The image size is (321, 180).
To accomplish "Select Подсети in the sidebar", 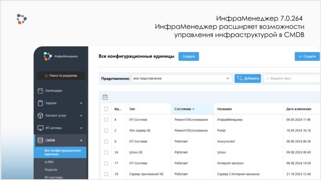I will 51,169.
